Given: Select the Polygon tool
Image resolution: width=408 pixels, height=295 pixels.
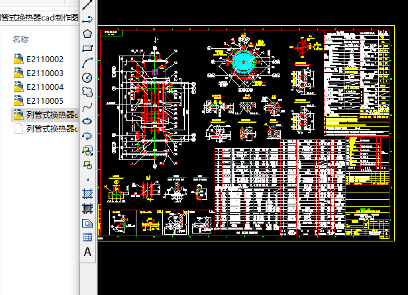Looking at the screenshot, I should click(x=87, y=34).
